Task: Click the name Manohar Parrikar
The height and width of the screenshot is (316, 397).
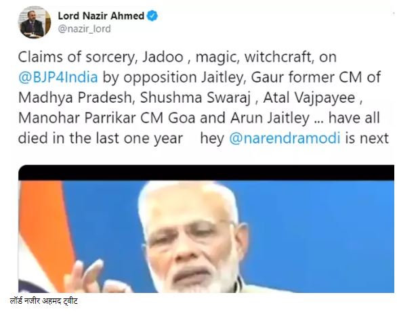Action: [77, 118]
